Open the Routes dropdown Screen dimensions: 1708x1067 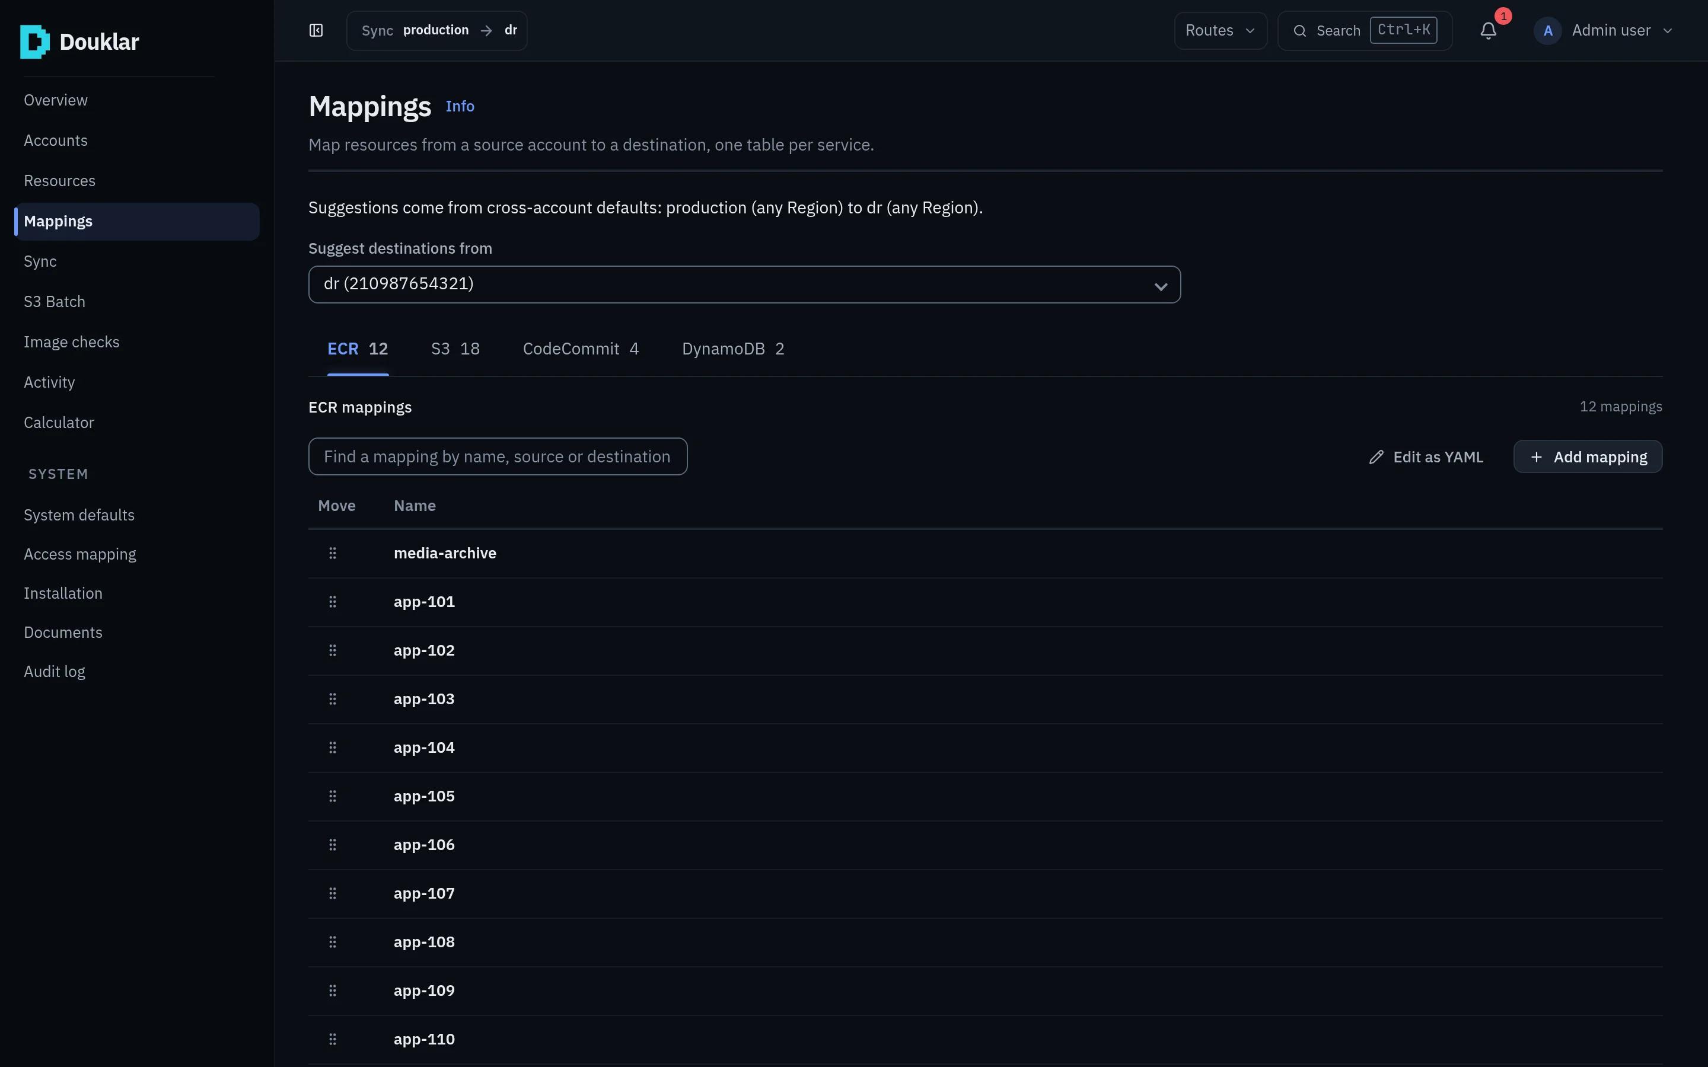point(1221,30)
